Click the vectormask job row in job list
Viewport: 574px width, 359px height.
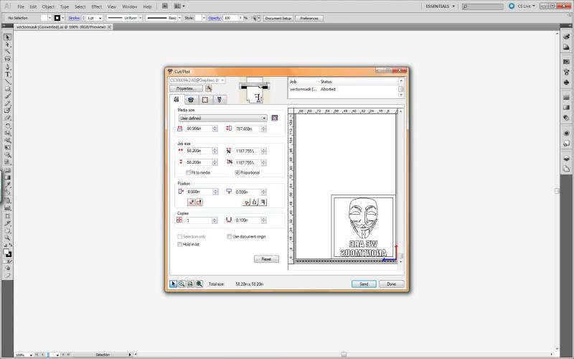(344, 89)
